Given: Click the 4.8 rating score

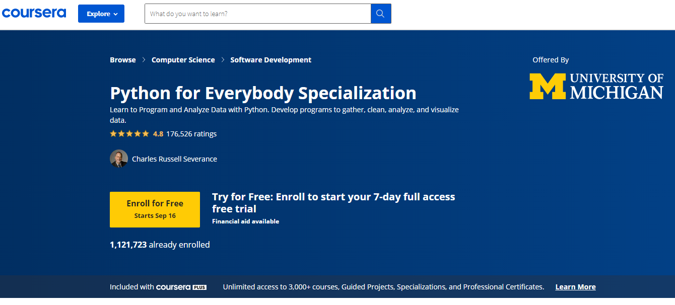Looking at the screenshot, I should [158, 134].
